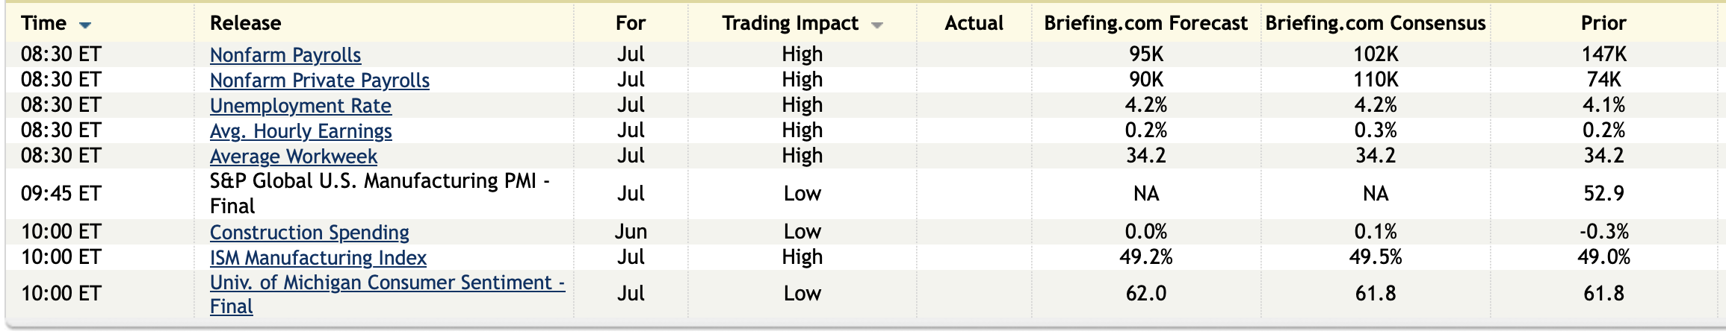
Task: Click the 09:45 ET time cell
Action: click(61, 194)
